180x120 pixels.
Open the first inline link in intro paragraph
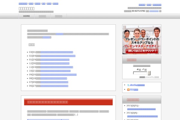59,34
